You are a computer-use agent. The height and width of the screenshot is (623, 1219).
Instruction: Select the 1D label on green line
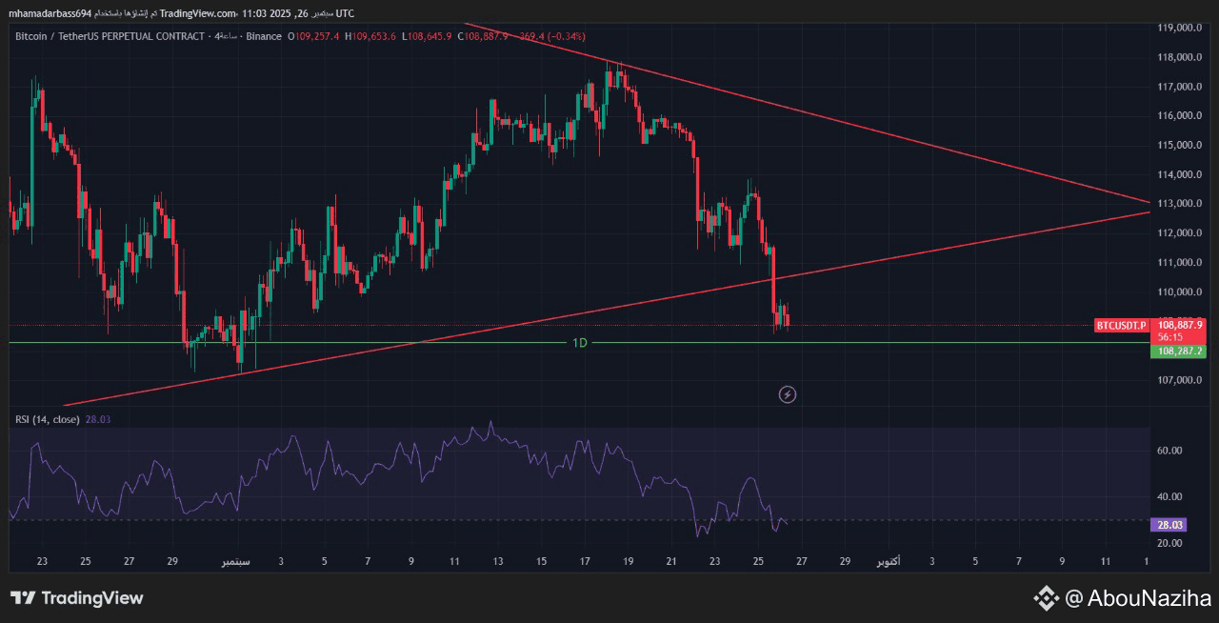point(579,343)
